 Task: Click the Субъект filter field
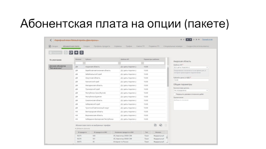tap(102, 63)
